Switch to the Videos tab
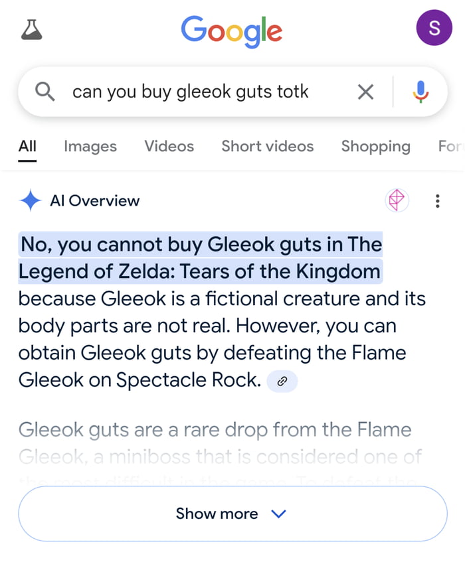465x564 pixels. [169, 146]
